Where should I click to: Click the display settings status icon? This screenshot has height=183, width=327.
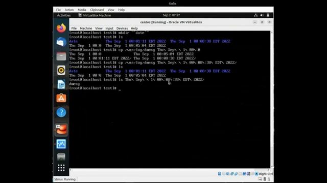coord(244,174)
